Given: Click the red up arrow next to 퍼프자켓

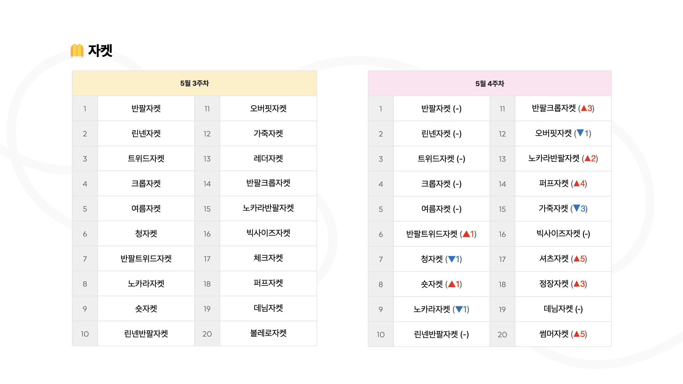Looking at the screenshot, I should [x=577, y=183].
